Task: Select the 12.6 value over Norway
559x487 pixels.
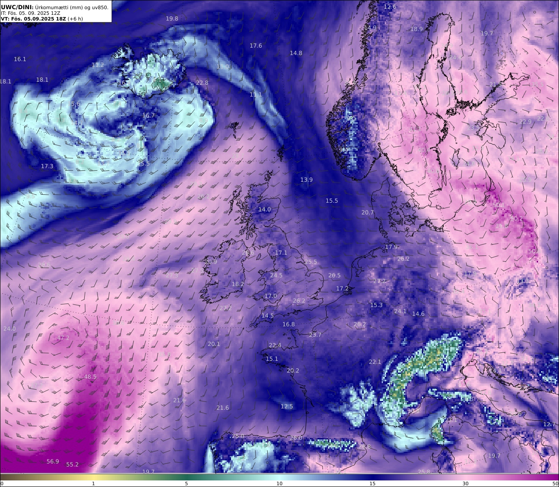Action: 390,7
